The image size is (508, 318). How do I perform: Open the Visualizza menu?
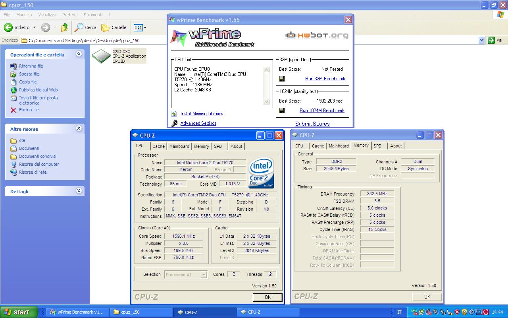pyautogui.click(x=47, y=15)
